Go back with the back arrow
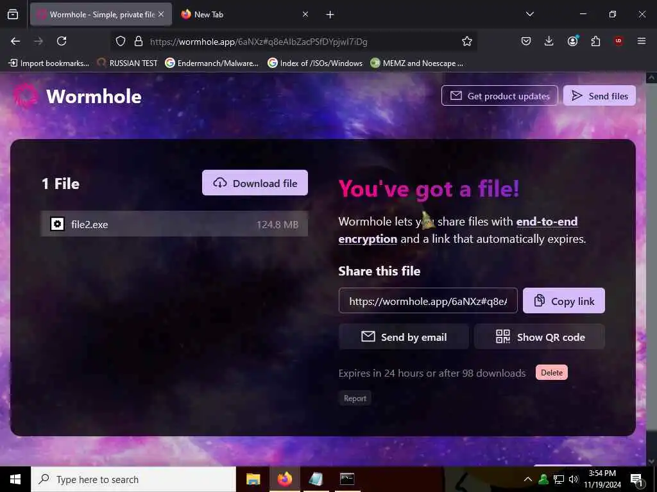 click(x=15, y=41)
